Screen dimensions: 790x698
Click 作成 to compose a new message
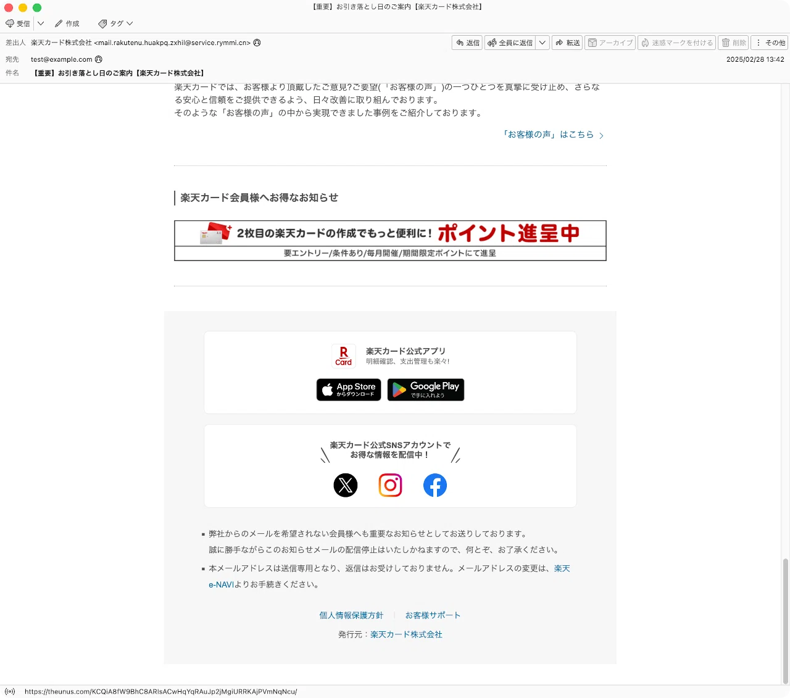(x=67, y=23)
